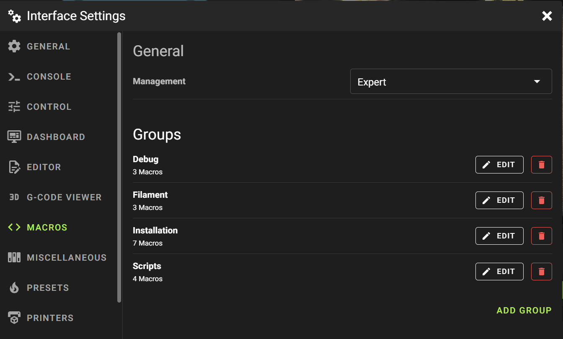The width and height of the screenshot is (563, 339).
Task: Click the Console prompt icon
Action: [x=14, y=77]
